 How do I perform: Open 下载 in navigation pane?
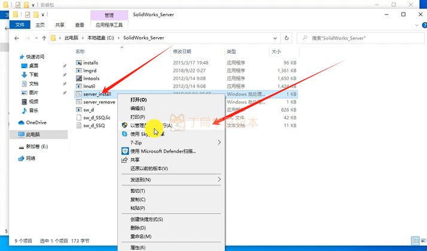(x=33, y=75)
